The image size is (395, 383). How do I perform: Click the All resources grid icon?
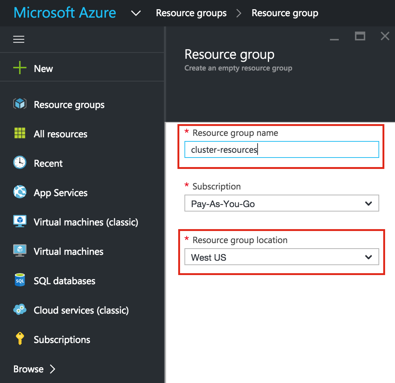pyautogui.click(x=19, y=133)
